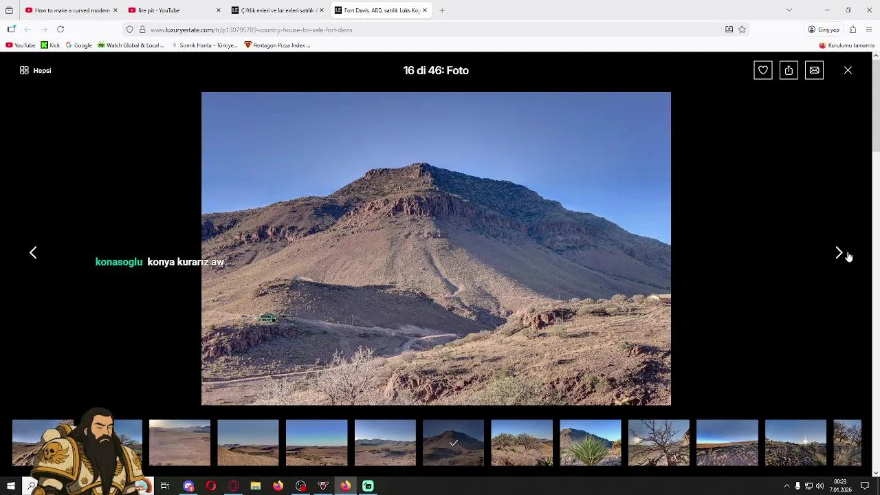Image resolution: width=880 pixels, height=495 pixels.
Task: Click the tracking protection shield icon
Action: (129, 30)
